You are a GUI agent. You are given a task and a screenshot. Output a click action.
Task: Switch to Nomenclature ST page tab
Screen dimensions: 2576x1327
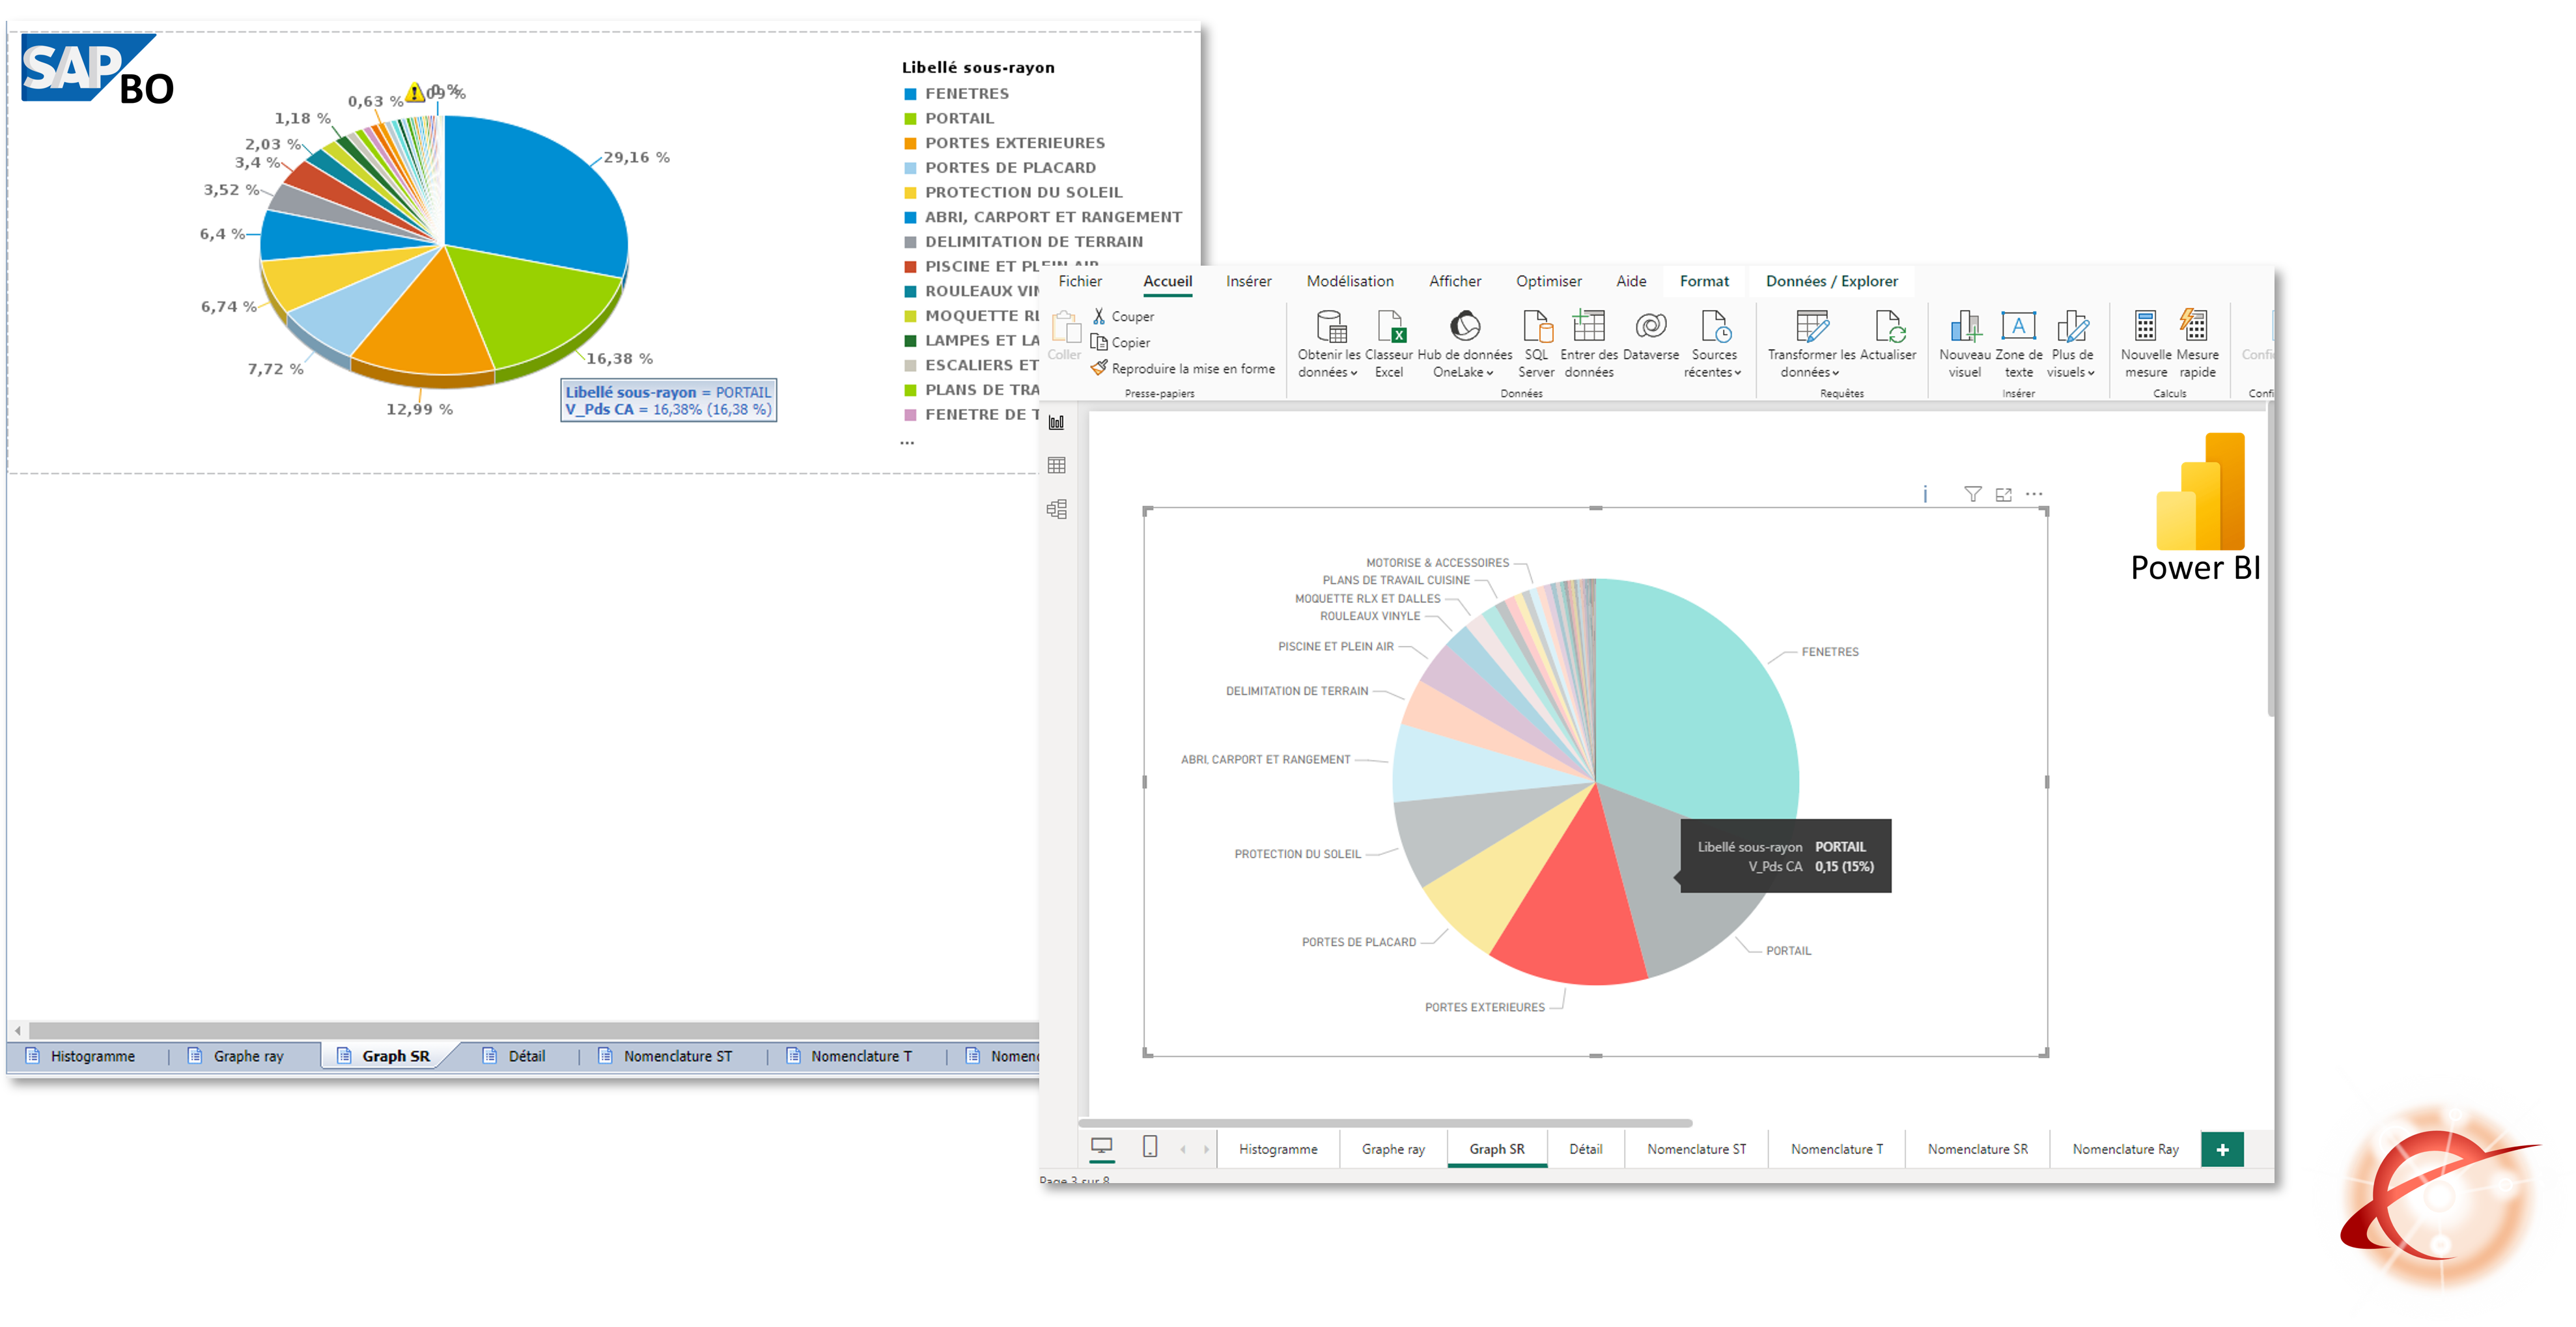click(x=1696, y=1149)
